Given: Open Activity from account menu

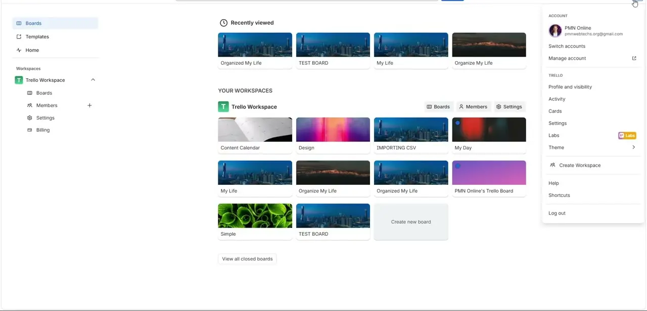Looking at the screenshot, I should [593, 99].
